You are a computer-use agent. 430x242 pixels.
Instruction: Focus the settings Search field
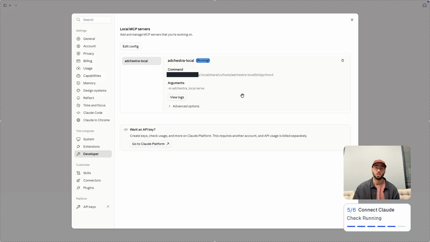point(93,20)
